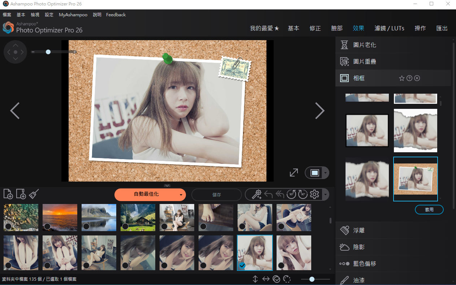Click the single undo arrow icon

268,195
